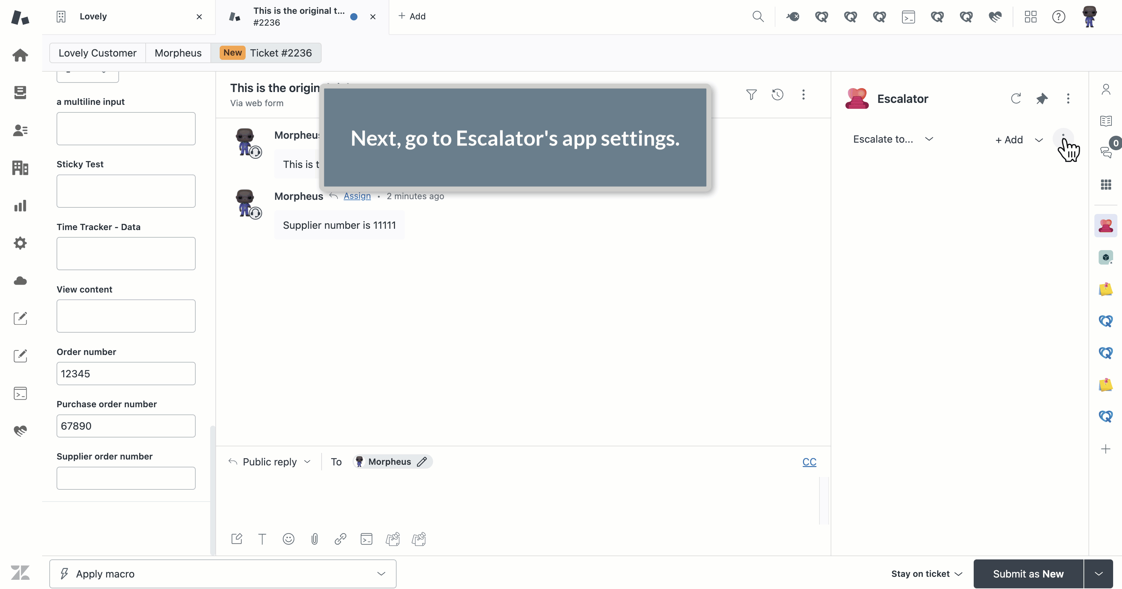
Task: Edit recipient Morpheus pencil icon
Action: point(422,461)
